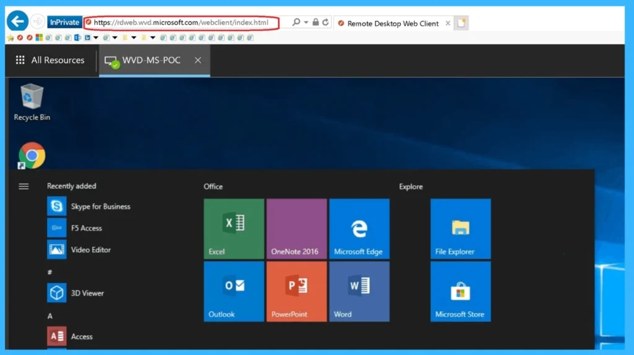Viewport: 634px width, 355px height.
Task: Open the SharePoint favorite in bookmarks bar
Action: tap(77, 38)
